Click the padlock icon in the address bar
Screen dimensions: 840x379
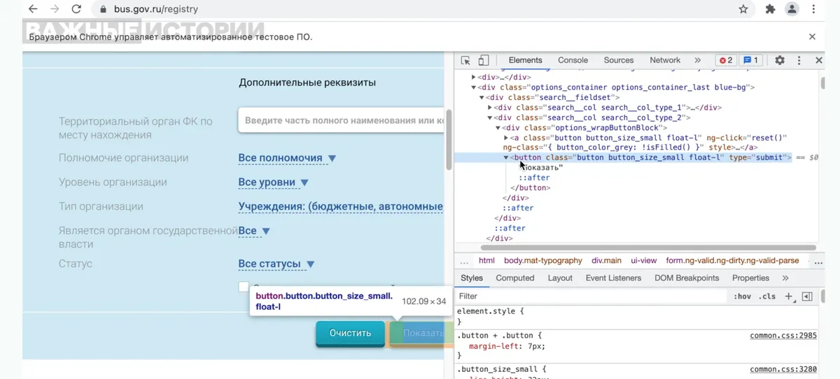[102, 9]
